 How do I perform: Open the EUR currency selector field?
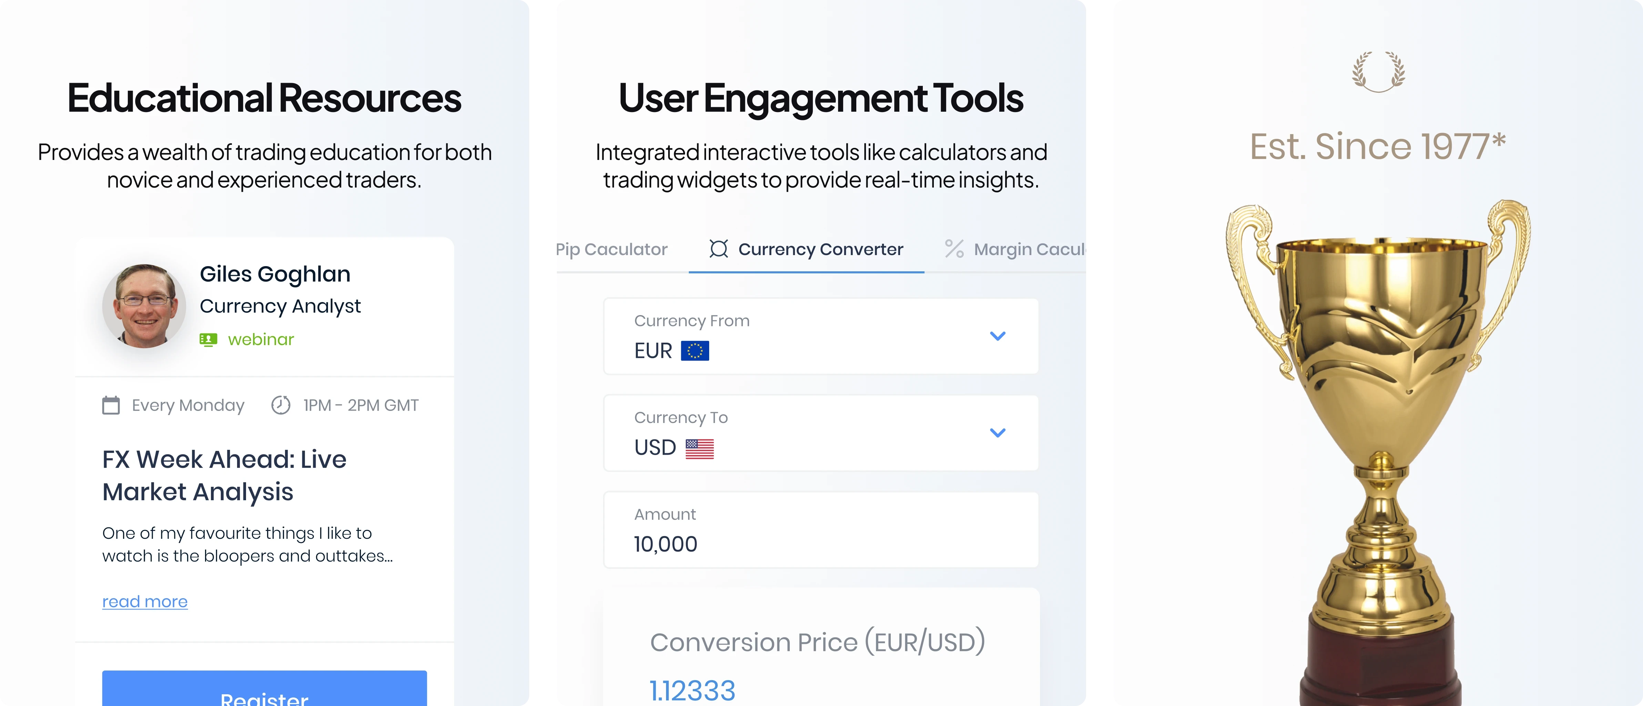click(x=821, y=336)
